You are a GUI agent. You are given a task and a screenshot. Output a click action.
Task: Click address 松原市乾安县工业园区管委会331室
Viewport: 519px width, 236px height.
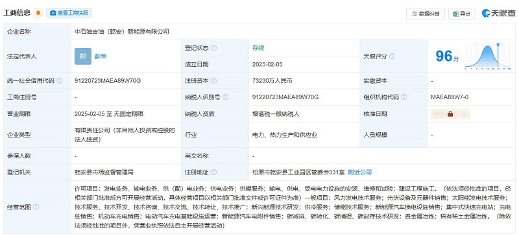coord(298,172)
